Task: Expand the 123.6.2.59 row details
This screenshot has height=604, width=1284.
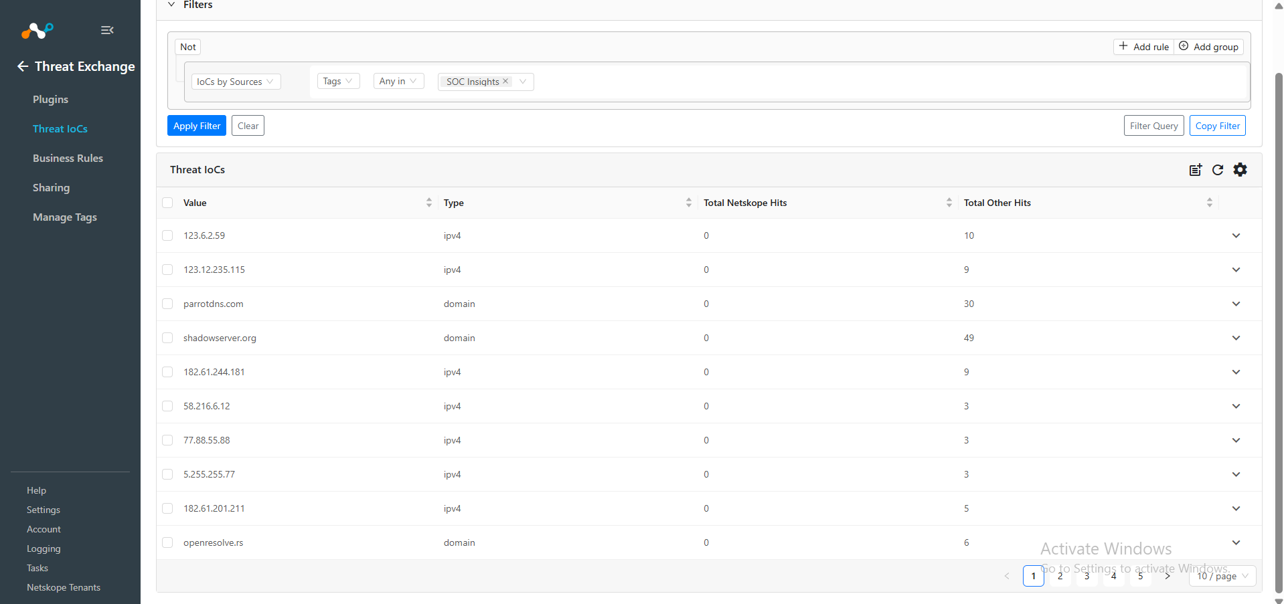Action: pyautogui.click(x=1236, y=235)
